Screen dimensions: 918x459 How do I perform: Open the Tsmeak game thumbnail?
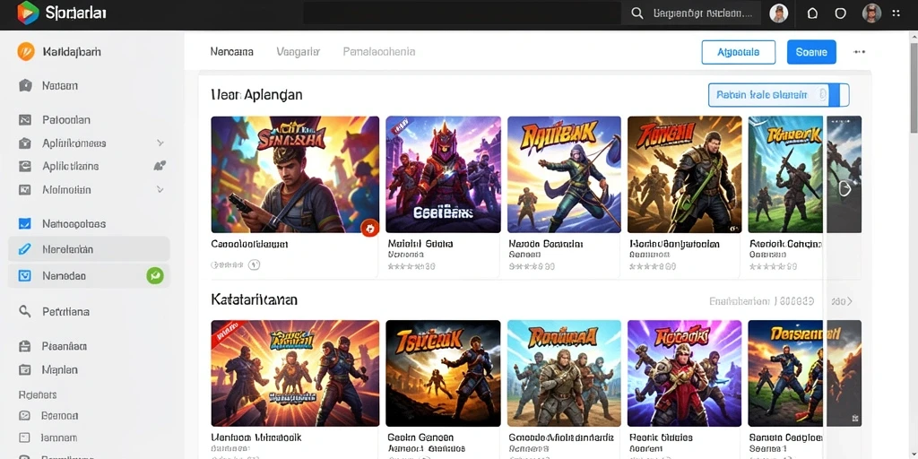(x=443, y=373)
